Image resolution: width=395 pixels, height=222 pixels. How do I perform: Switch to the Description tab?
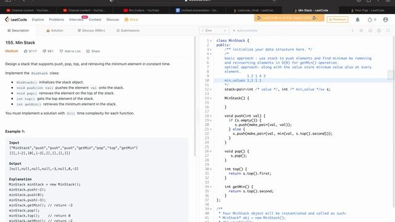point(18,30)
